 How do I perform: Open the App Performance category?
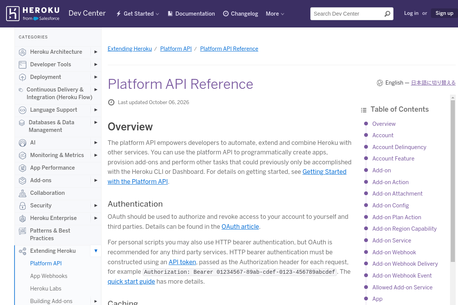[x=52, y=168]
